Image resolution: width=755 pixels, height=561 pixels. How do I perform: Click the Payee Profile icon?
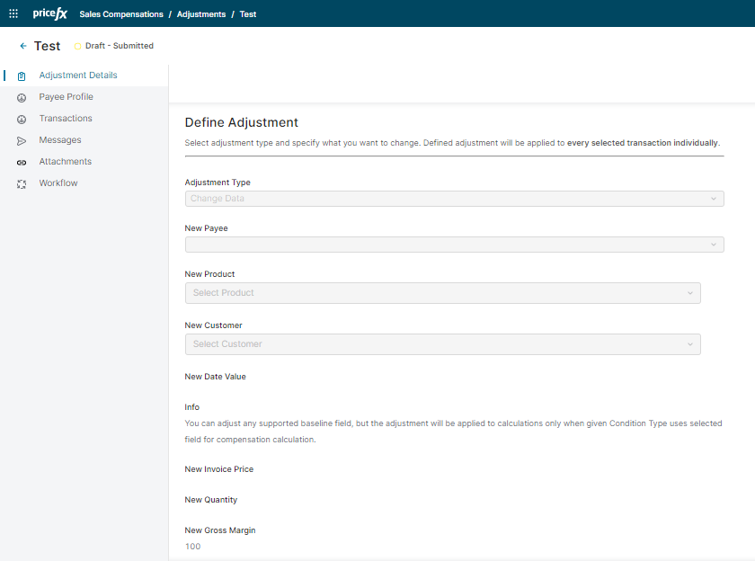click(x=22, y=98)
